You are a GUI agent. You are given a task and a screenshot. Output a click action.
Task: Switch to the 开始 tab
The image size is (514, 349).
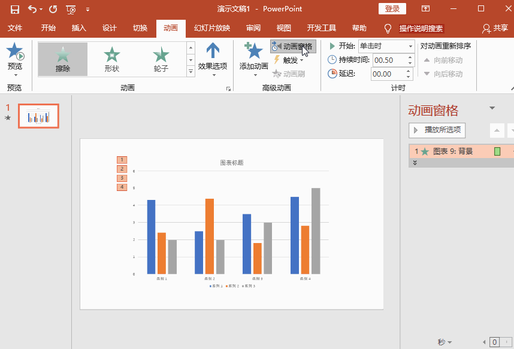(48, 28)
